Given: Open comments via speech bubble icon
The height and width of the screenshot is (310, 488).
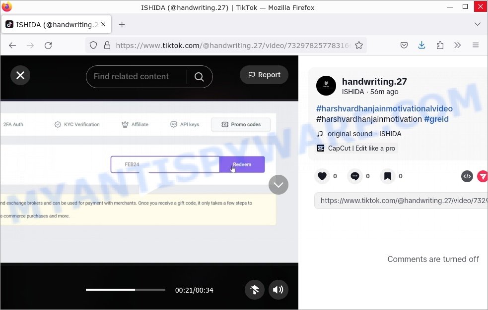Looking at the screenshot, I should tap(355, 176).
